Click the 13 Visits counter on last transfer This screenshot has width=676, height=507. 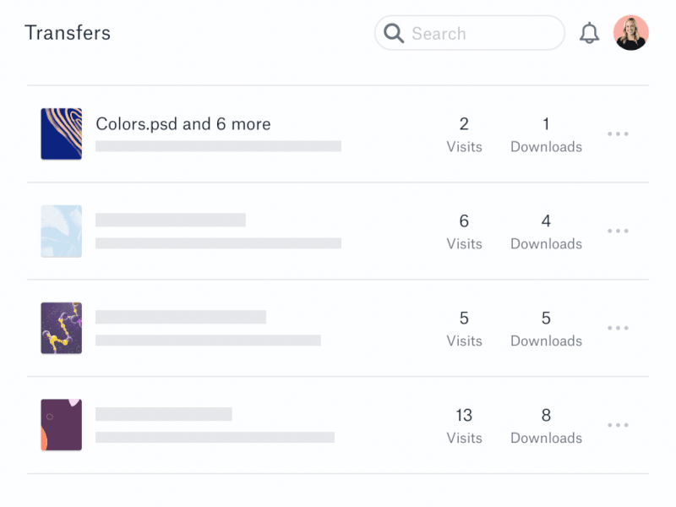(464, 425)
